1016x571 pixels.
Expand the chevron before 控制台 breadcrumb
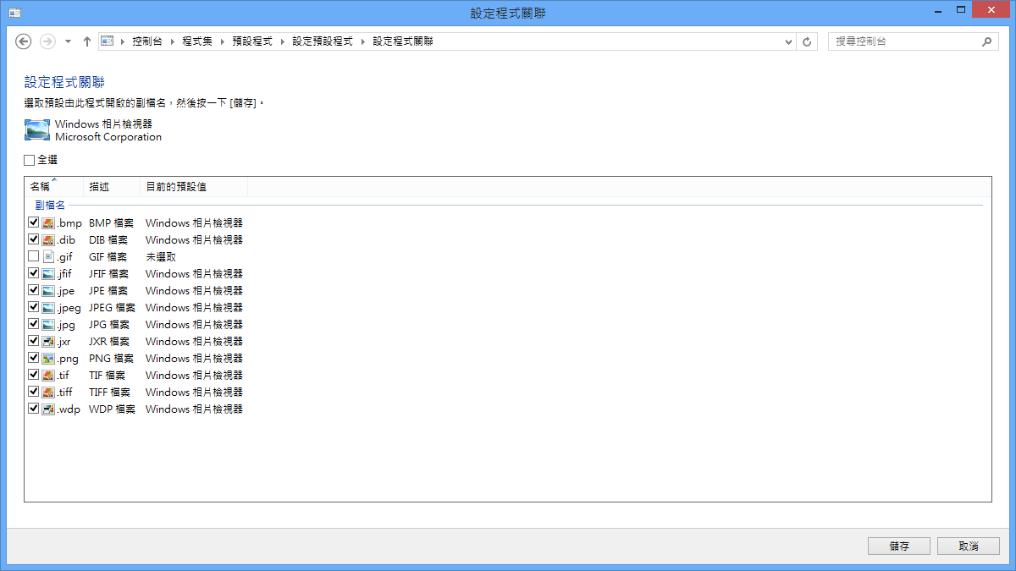click(123, 41)
